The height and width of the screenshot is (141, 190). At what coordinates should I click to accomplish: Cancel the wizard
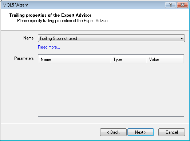click(x=172, y=132)
